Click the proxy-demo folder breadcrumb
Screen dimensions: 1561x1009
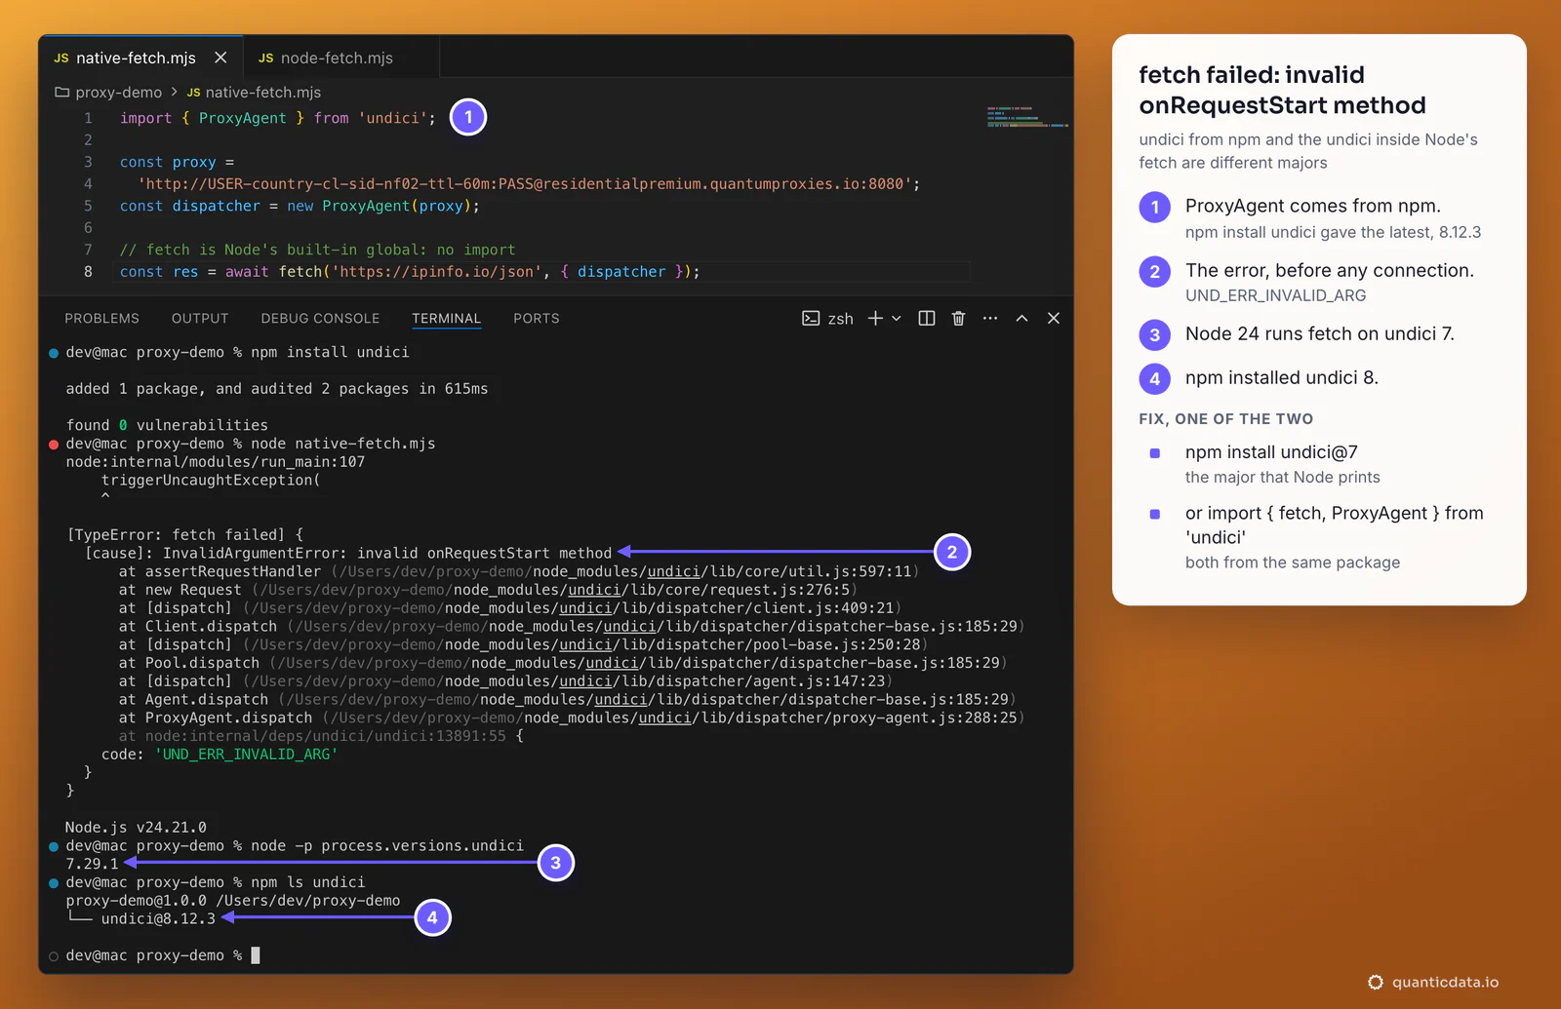(x=118, y=92)
